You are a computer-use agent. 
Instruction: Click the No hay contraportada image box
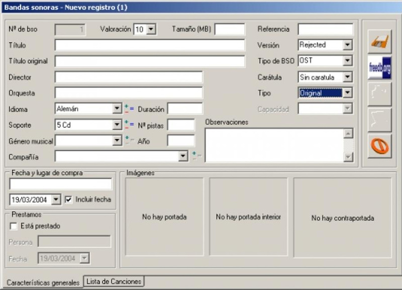coord(343,218)
